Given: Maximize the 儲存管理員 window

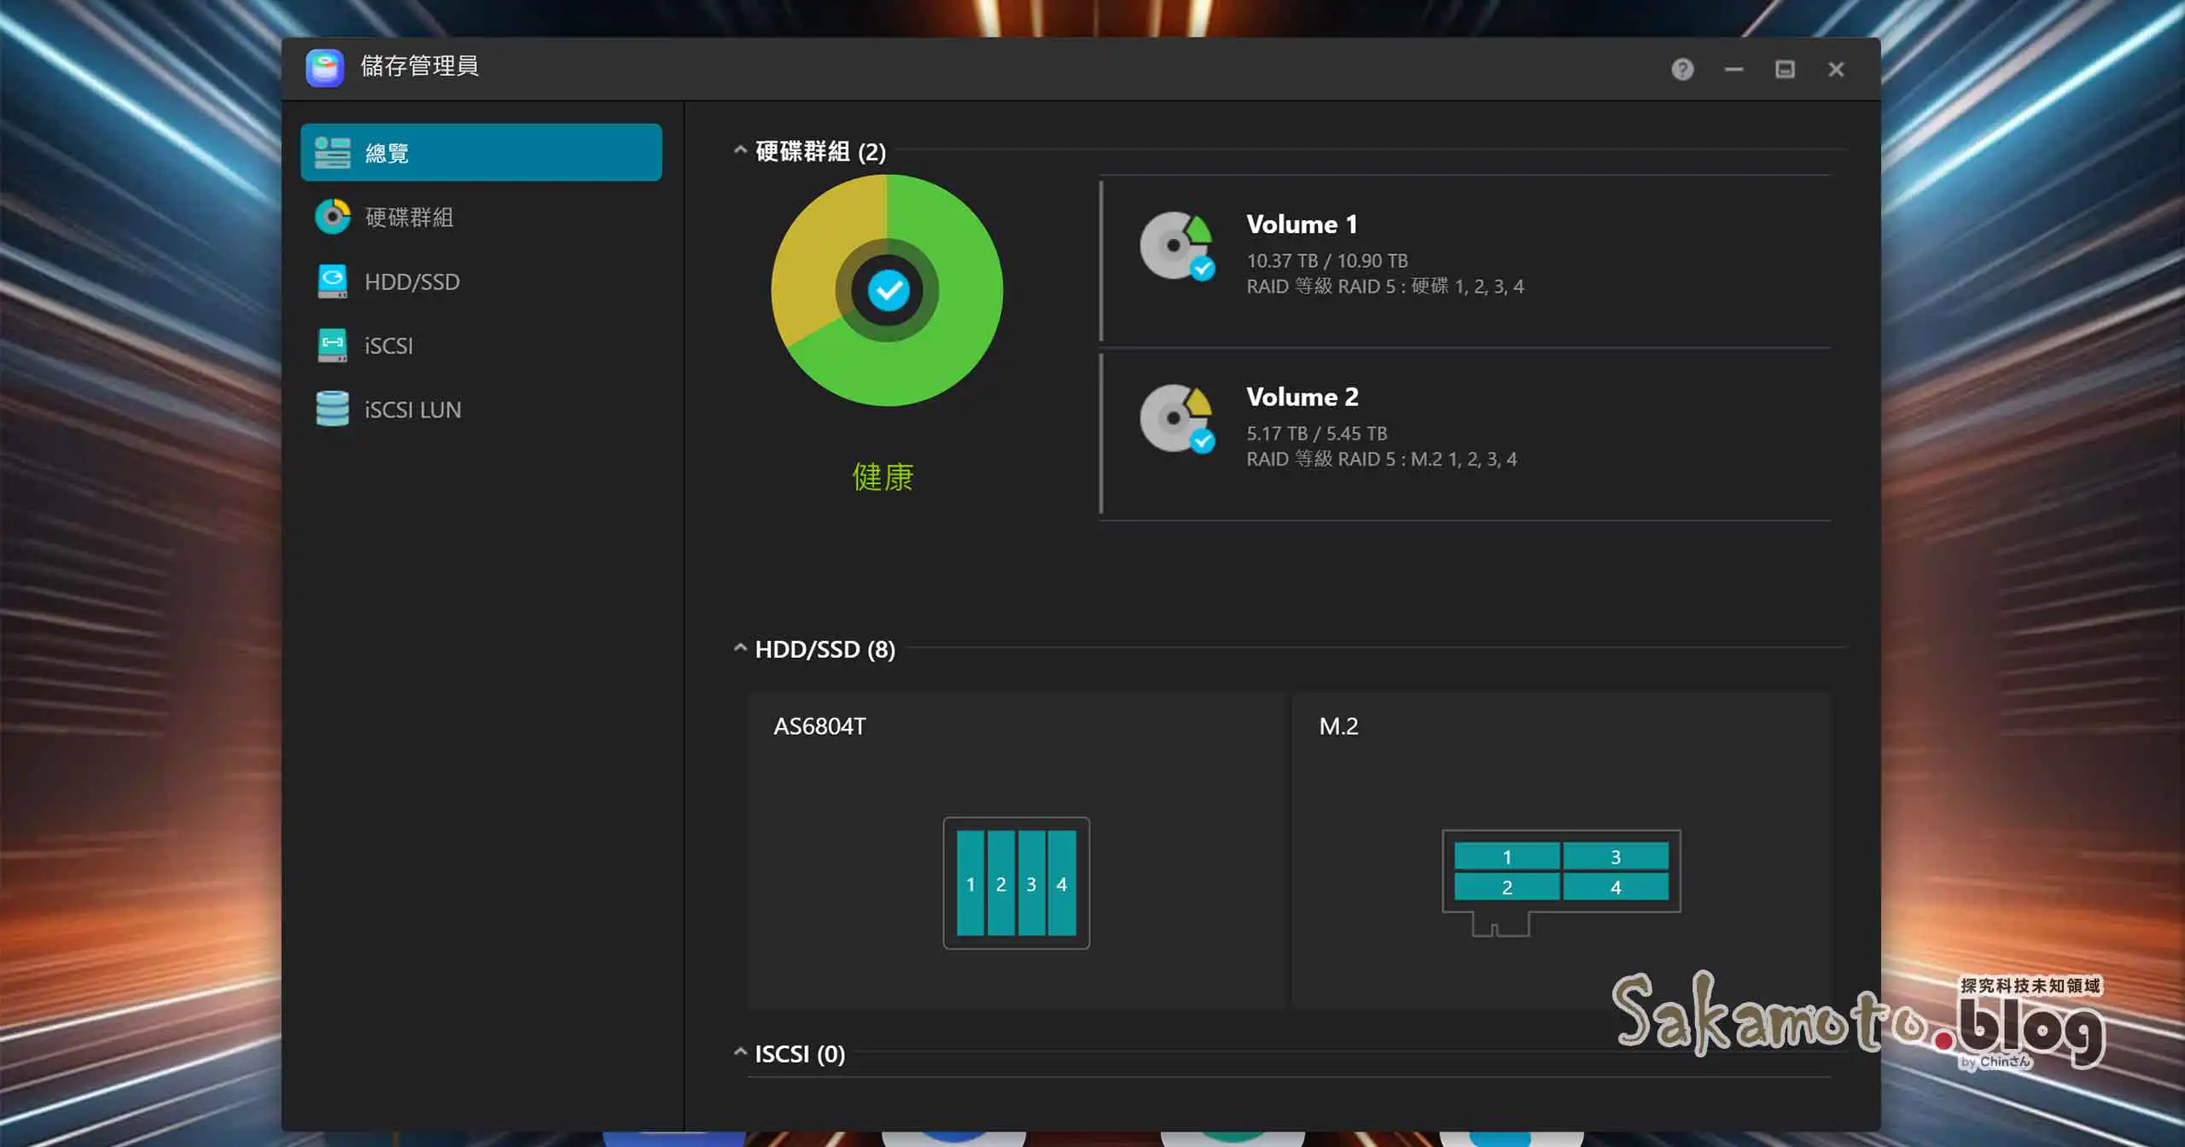Looking at the screenshot, I should coord(1784,69).
